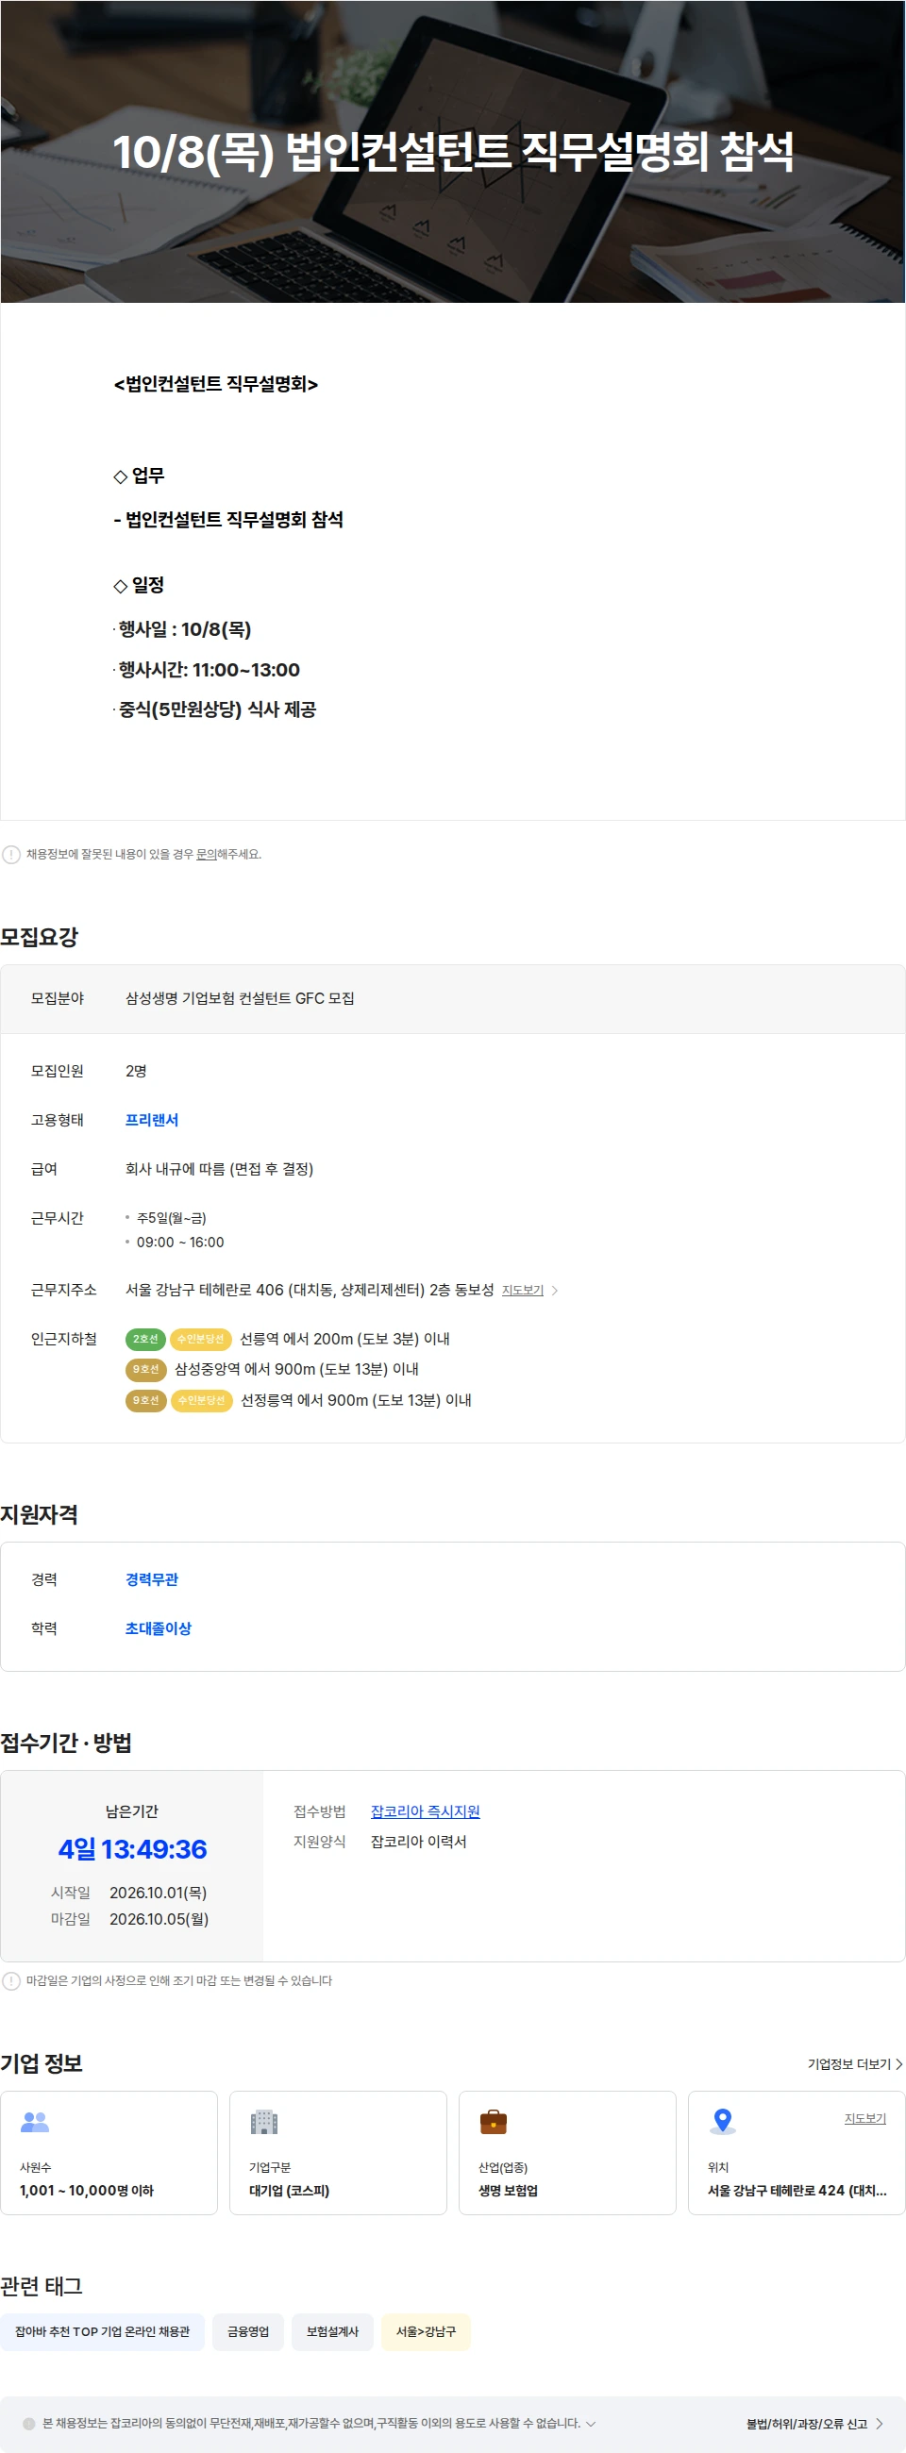Click the info icon beside the 채용정보 notice

coord(11,854)
